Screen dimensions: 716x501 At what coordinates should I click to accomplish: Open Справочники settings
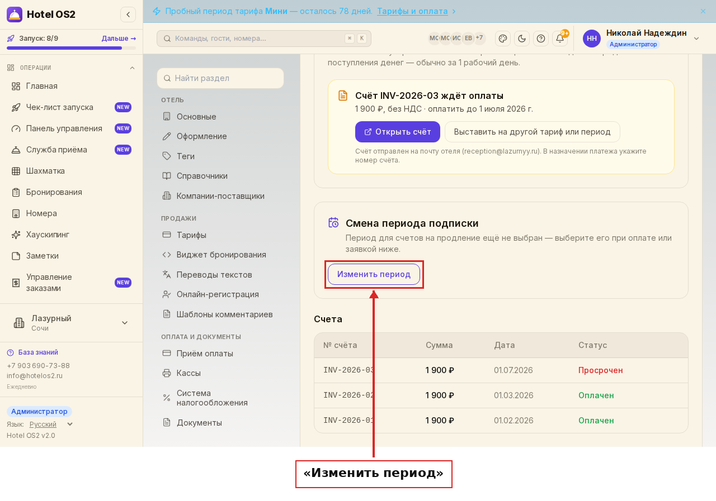click(220, 176)
